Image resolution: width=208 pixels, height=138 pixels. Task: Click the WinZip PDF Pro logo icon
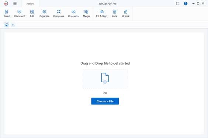pyautogui.click(x=6, y=4)
